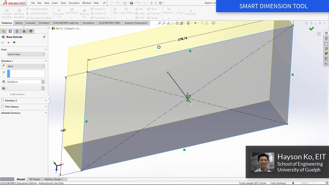Screen dimensions: 329x185
Task: Open the DisplayManager color ball tab
Action: coord(31,31)
